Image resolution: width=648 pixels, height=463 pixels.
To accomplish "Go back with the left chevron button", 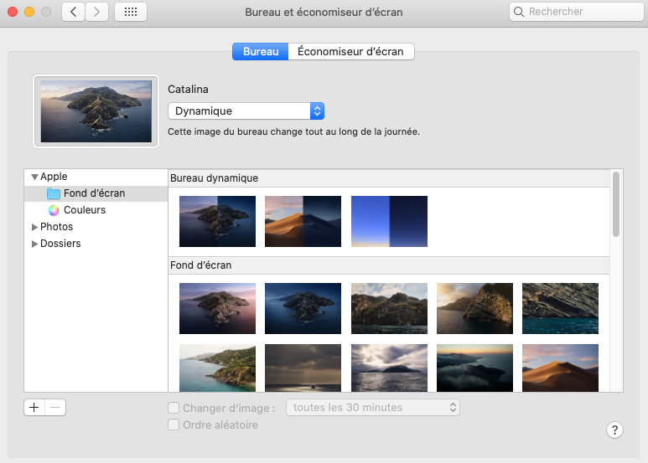I will tap(74, 12).
